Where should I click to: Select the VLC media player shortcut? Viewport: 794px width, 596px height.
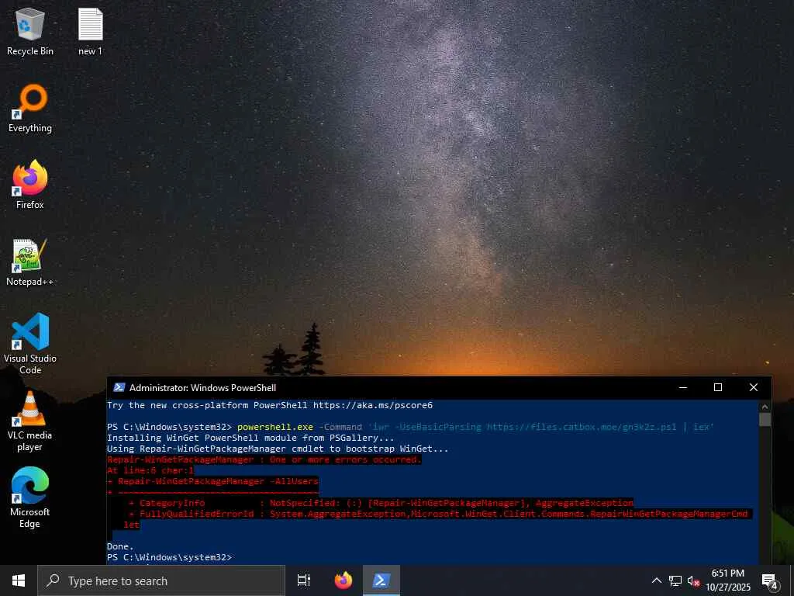(30, 421)
